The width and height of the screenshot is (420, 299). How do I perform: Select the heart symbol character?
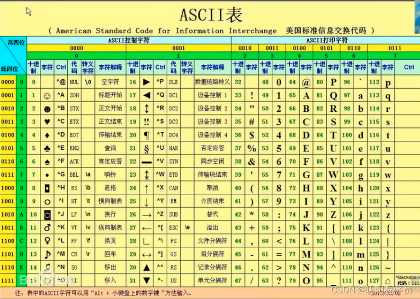coord(47,122)
